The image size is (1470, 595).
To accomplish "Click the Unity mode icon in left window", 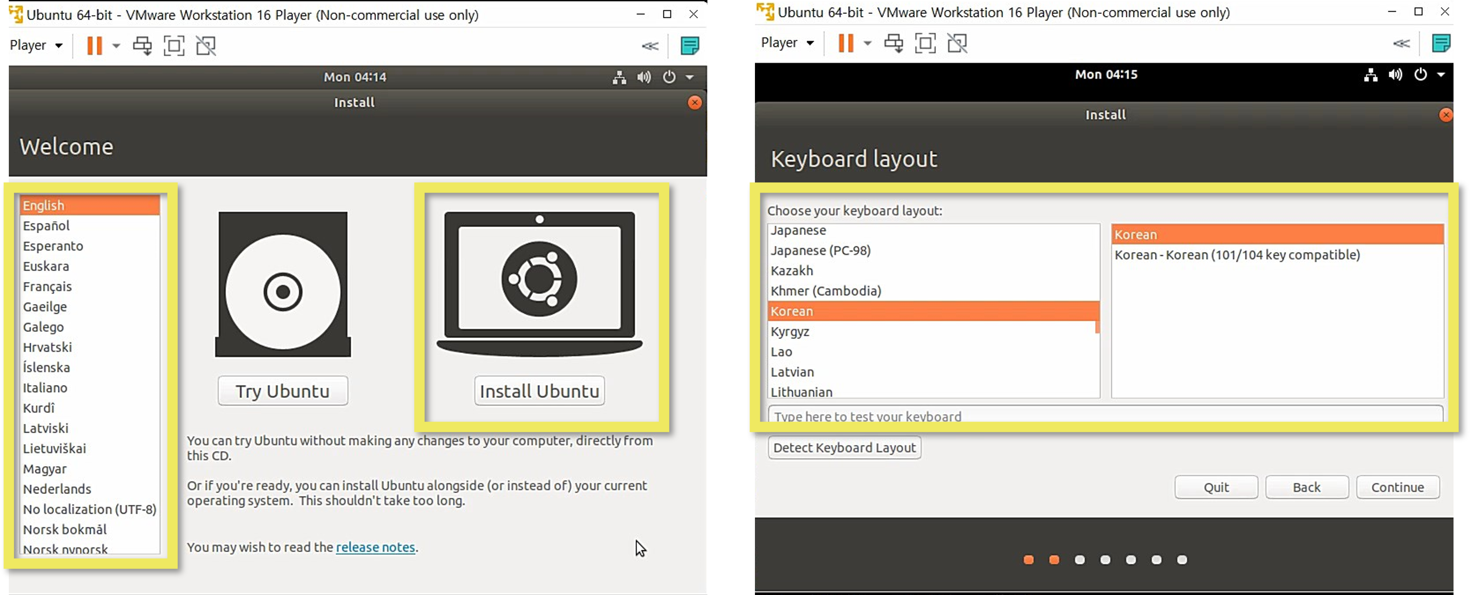I will [206, 46].
